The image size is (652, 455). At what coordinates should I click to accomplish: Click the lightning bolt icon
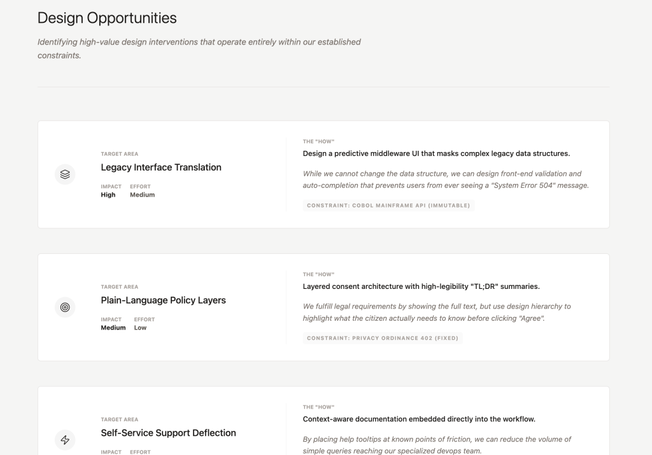[65, 440]
